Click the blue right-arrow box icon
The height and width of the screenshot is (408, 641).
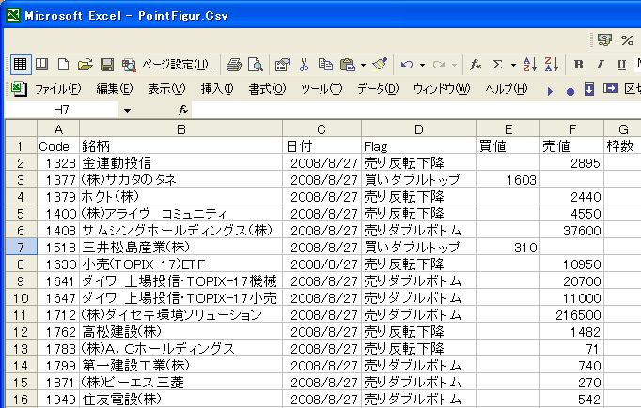point(610,88)
